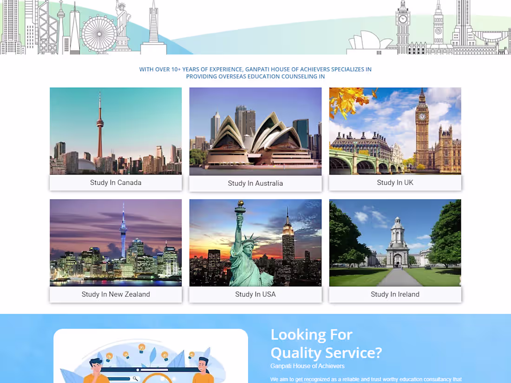511x383 pixels.
Task: Click the Big Ben UK image
Action: coord(394,131)
